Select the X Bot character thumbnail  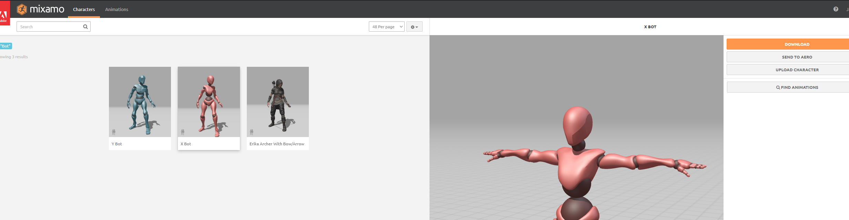[x=209, y=102]
